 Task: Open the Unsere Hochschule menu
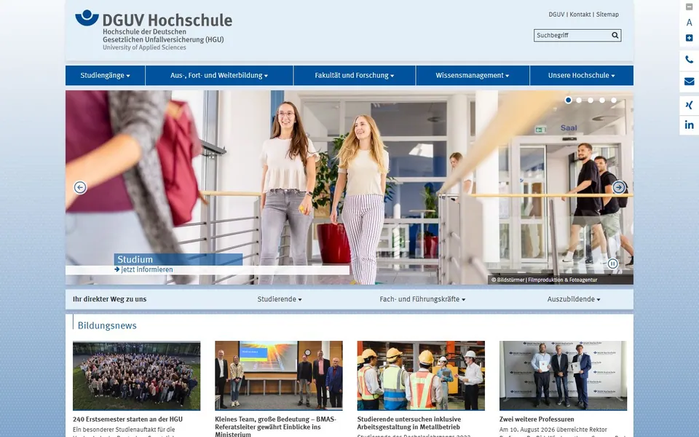point(581,75)
